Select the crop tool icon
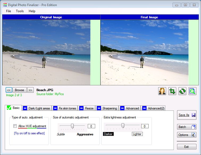201x155 pixels. [x=172, y=91]
